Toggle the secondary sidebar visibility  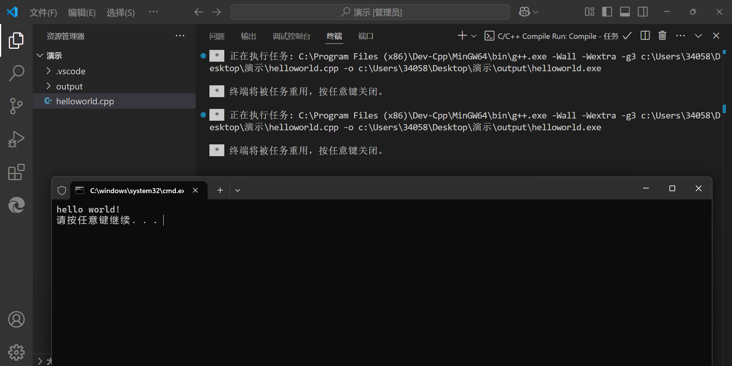pyautogui.click(x=642, y=11)
